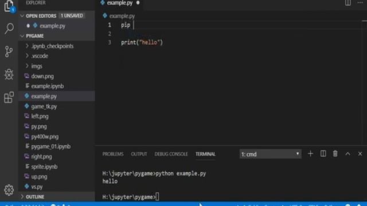
Task: Open up.png in the file tree
Action: [x=39, y=177]
